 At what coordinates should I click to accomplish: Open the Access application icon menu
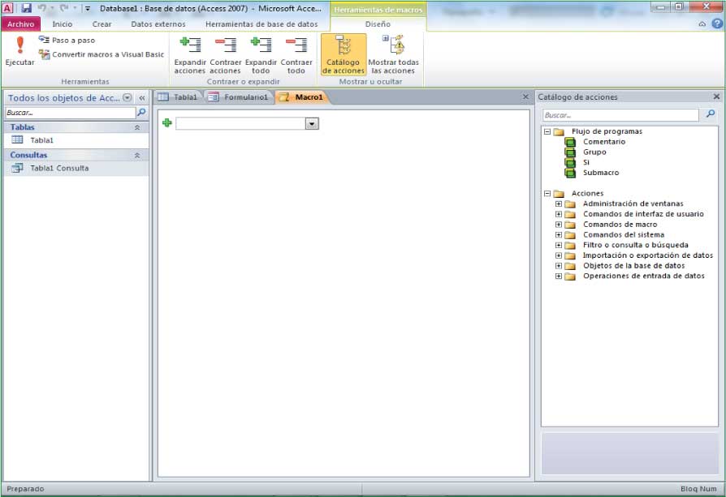(8, 8)
